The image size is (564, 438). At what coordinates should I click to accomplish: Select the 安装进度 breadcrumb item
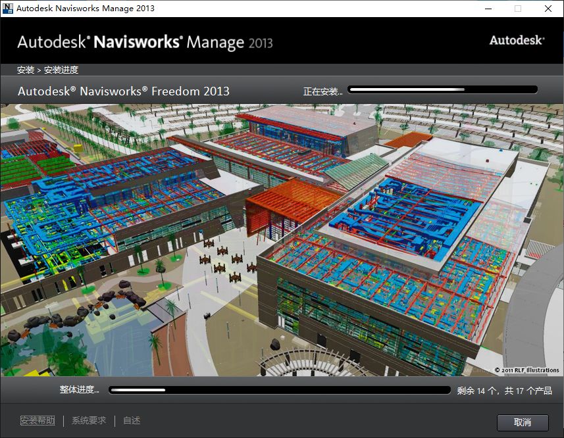click(x=62, y=69)
